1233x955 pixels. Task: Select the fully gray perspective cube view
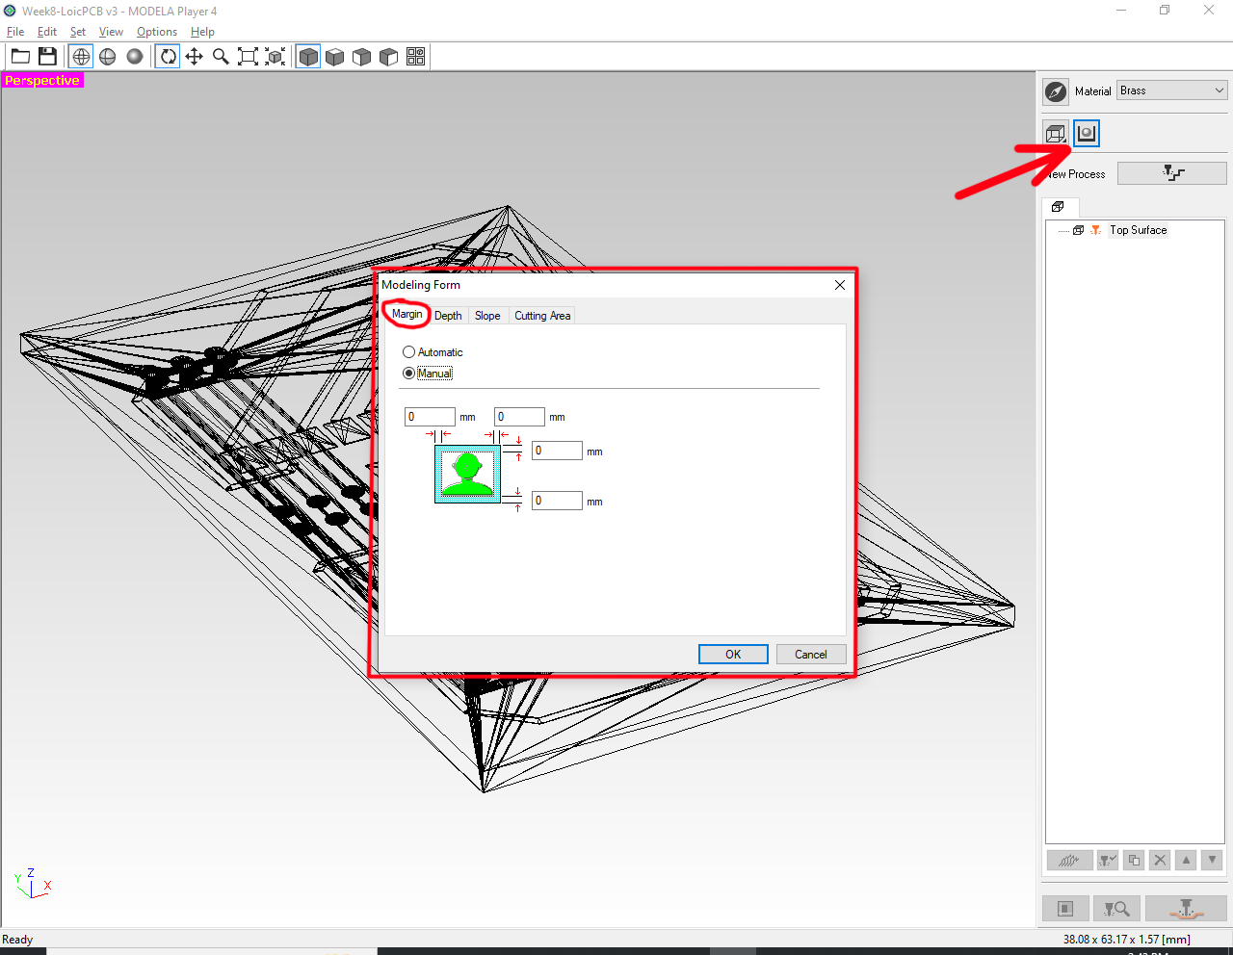(308, 56)
